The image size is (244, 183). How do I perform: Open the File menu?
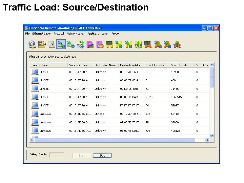(27, 34)
